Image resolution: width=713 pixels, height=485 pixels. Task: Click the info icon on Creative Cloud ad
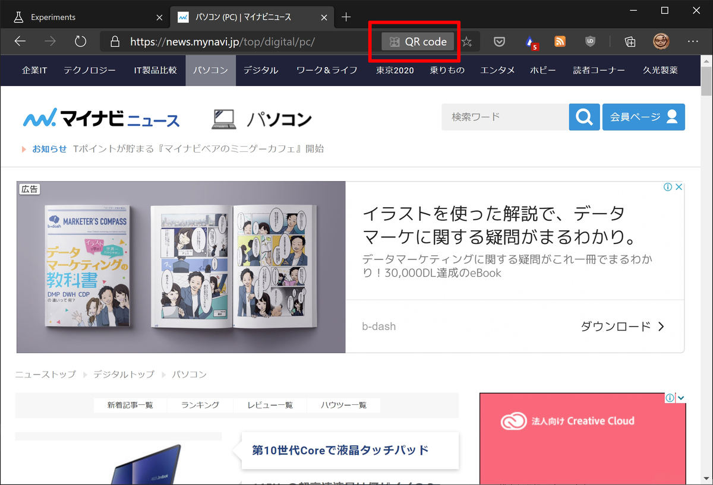coord(670,398)
